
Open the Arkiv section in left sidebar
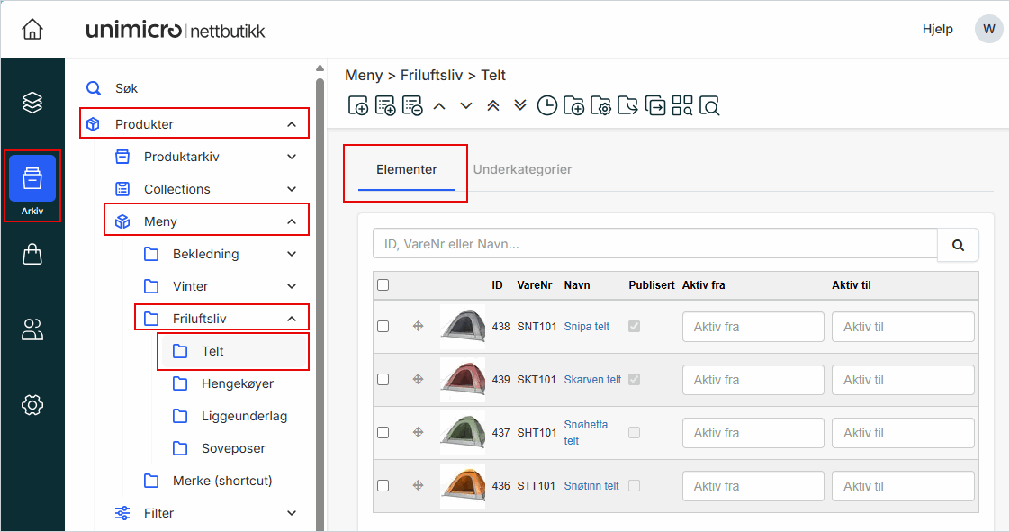[32, 185]
